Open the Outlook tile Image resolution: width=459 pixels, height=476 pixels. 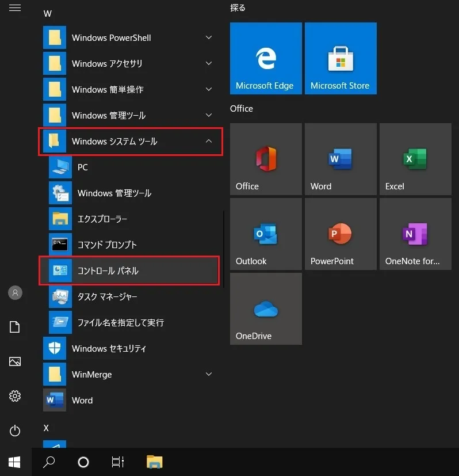pos(266,234)
